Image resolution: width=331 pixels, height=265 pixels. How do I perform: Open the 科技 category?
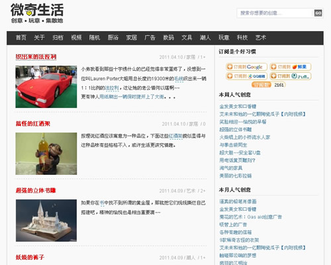242,38
